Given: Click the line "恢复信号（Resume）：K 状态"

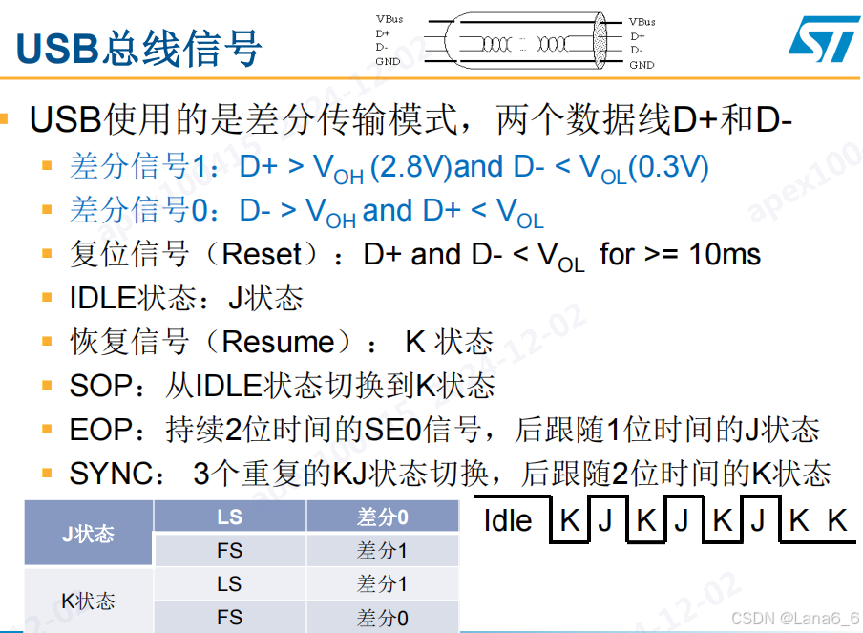Looking at the screenshot, I should click(x=282, y=342).
